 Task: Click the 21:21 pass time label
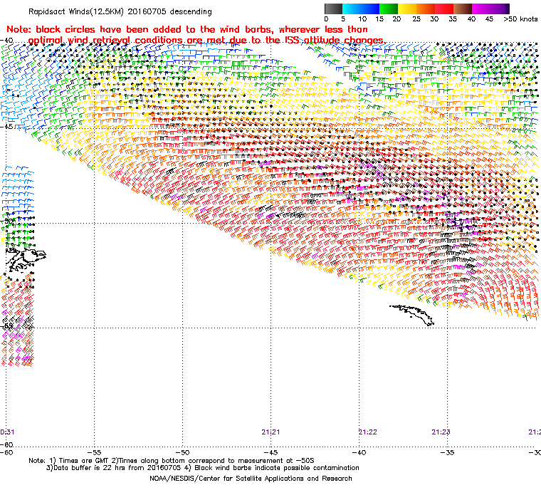(x=270, y=432)
